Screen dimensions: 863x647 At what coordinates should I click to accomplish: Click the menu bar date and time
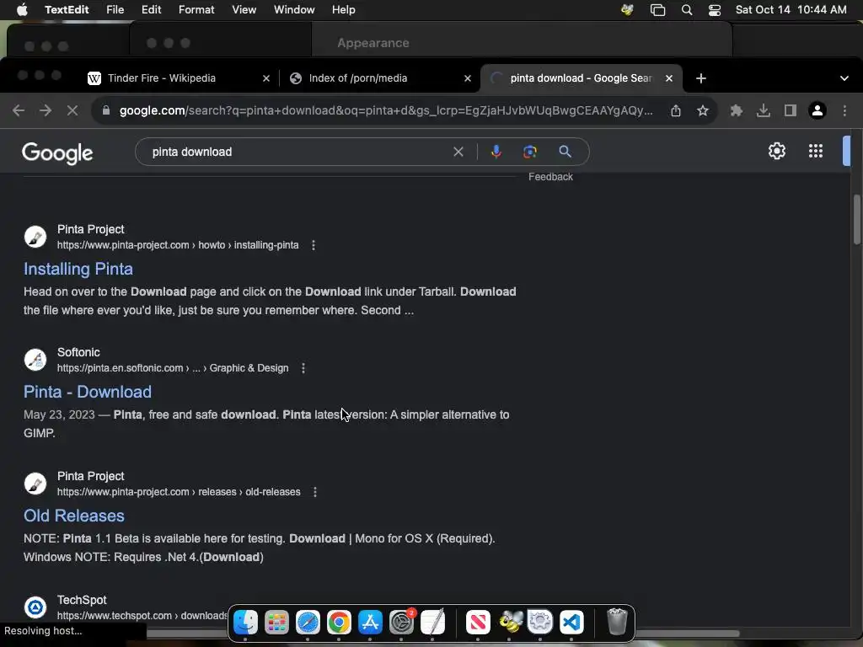click(x=791, y=10)
